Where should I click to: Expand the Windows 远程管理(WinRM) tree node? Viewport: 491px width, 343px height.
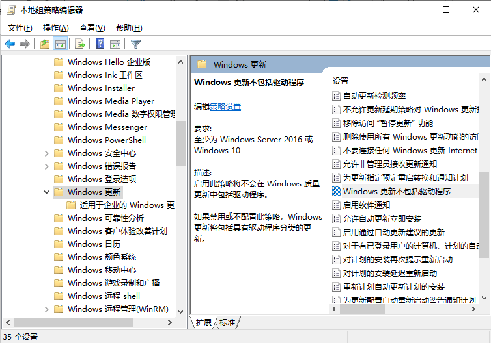(x=46, y=309)
